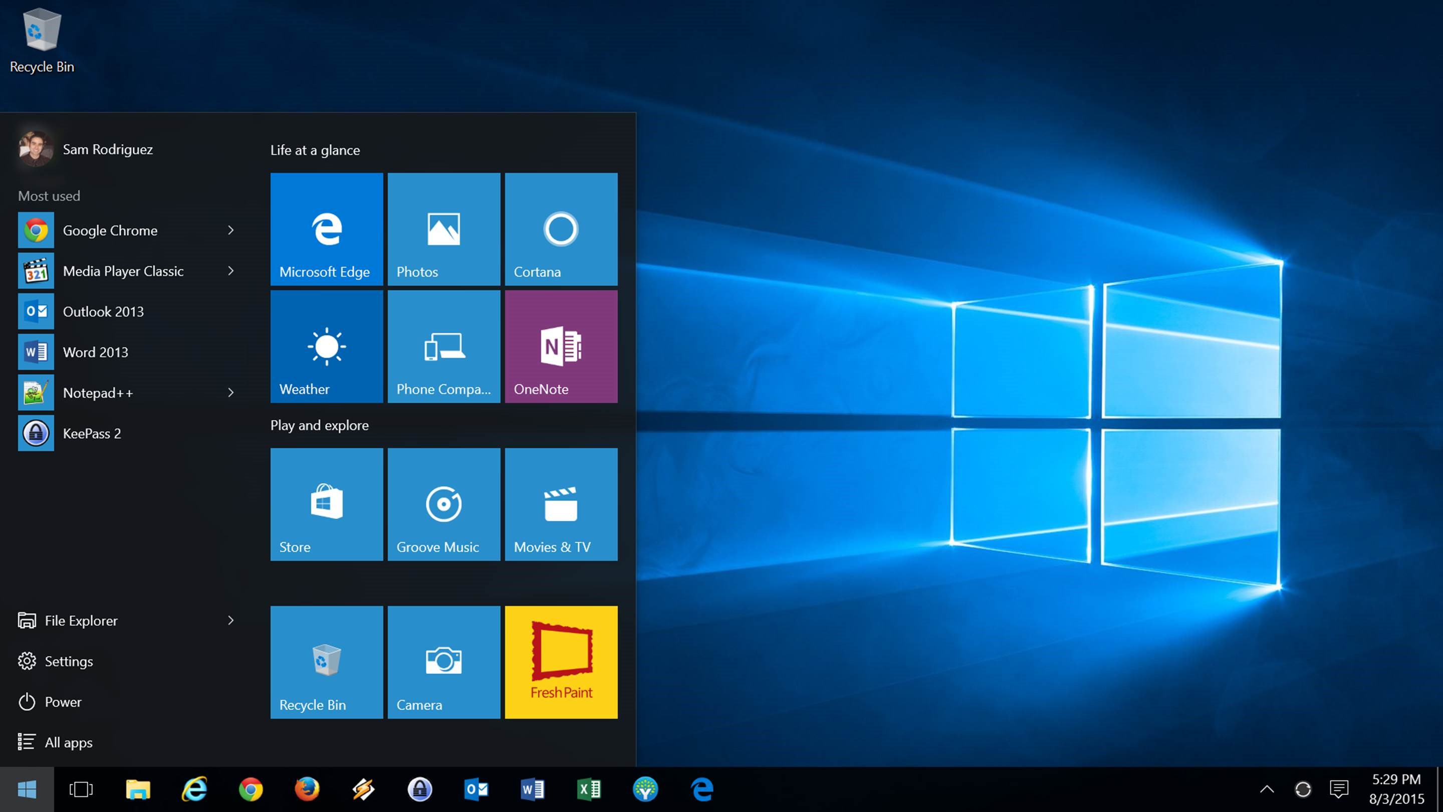Open the Microsoft Edge tile
This screenshot has width=1443, height=812.
(x=327, y=229)
